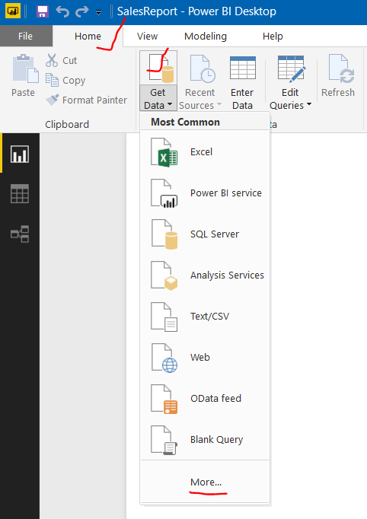Expand Recent Sources dropdown arrow

pyautogui.click(x=219, y=104)
